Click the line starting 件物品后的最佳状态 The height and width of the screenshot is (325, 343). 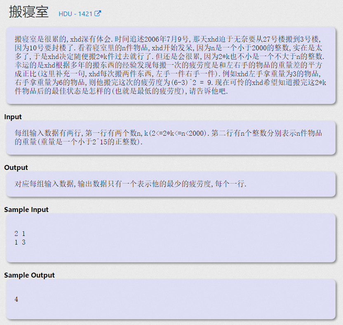coord(121,91)
